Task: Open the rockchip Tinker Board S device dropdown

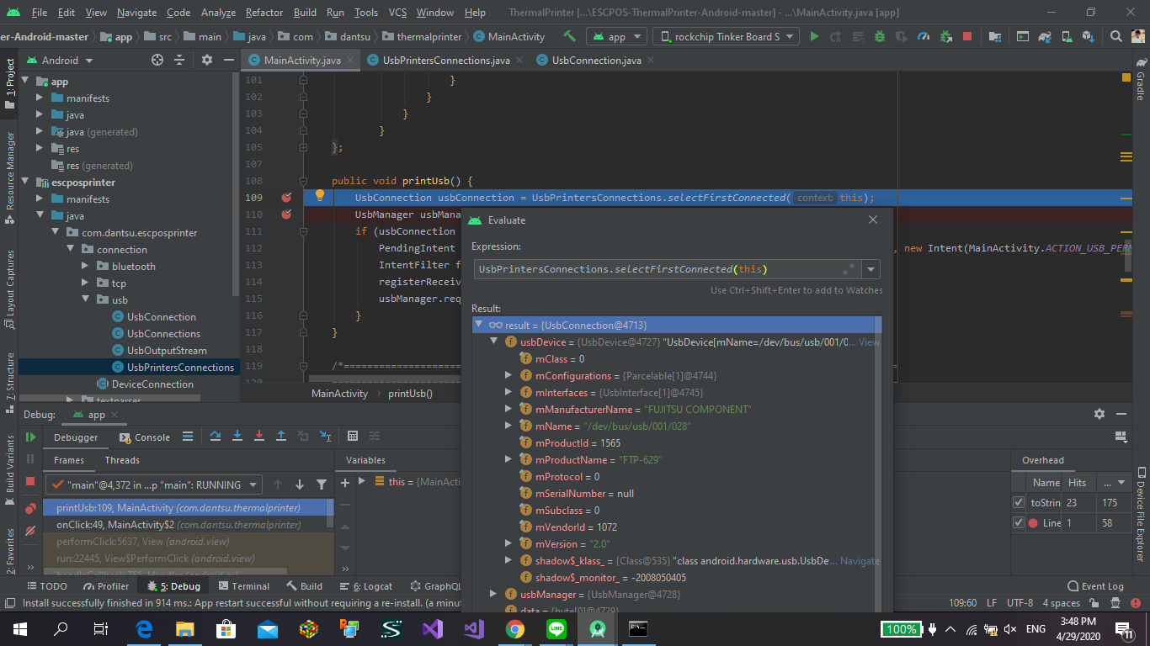Action: 725,36
